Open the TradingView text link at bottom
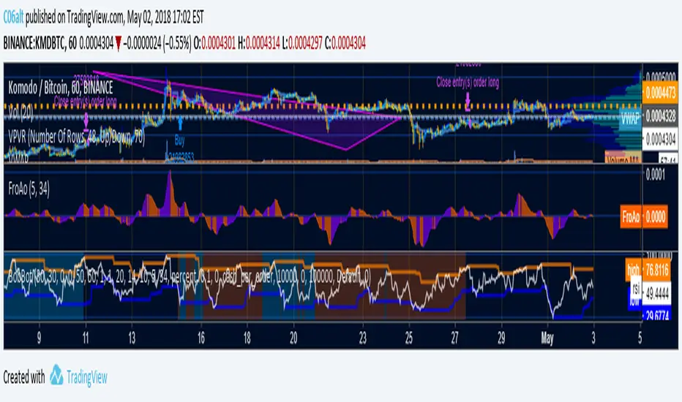Image resolution: width=682 pixels, height=402 pixels. pyautogui.click(x=87, y=378)
